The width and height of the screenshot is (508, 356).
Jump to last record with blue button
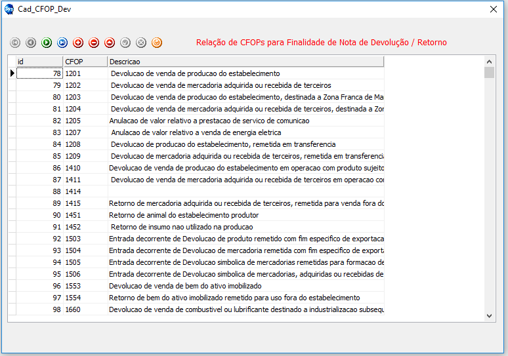point(62,43)
